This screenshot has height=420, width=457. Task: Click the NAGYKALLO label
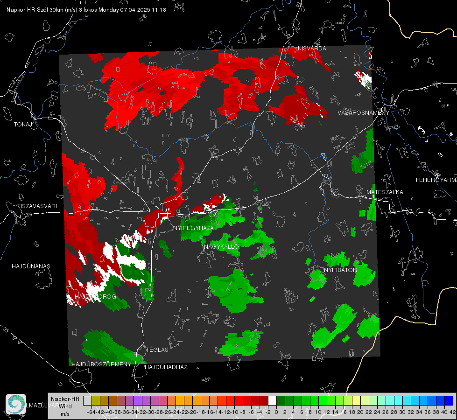coord(222,246)
